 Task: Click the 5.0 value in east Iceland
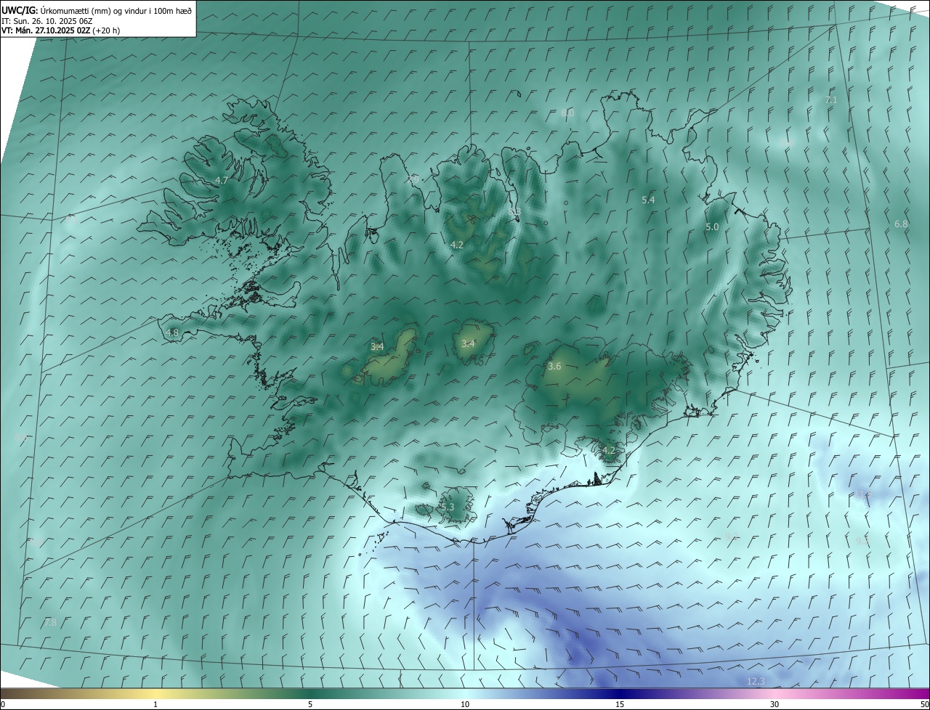(x=712, y=227)
